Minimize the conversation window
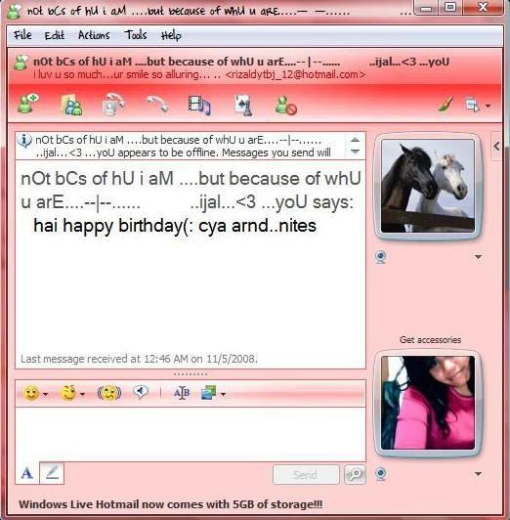The height and width of the screenshot is (520, 510). (x=426, y=7)
